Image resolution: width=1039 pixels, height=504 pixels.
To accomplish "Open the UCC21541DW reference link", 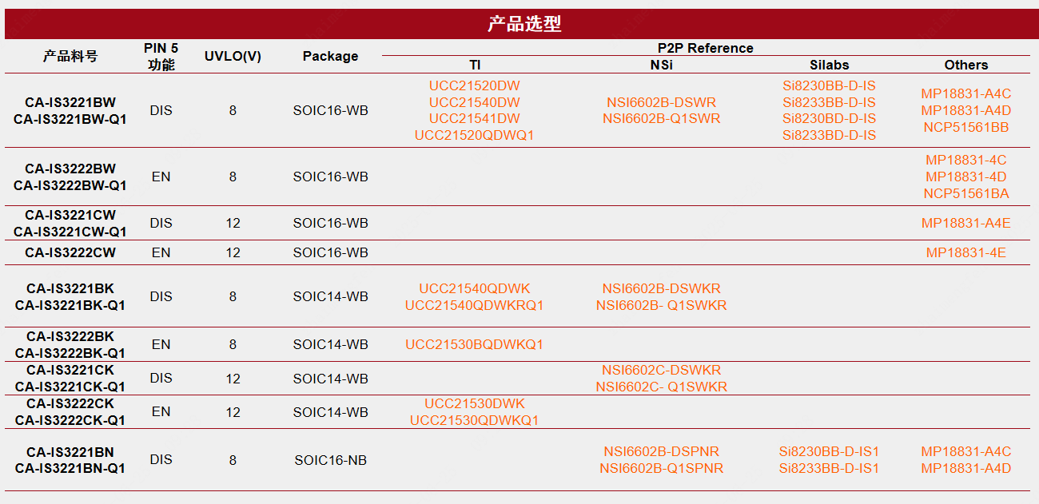I will 474,119.
